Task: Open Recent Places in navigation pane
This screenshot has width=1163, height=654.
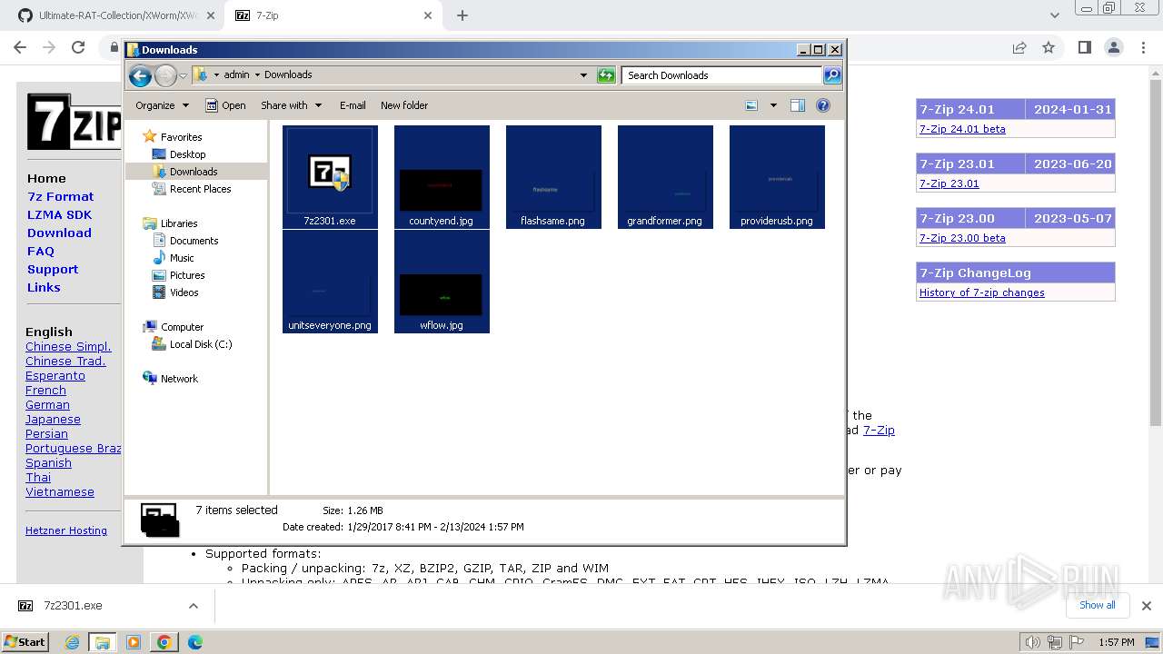Action: tap(200, 189)
